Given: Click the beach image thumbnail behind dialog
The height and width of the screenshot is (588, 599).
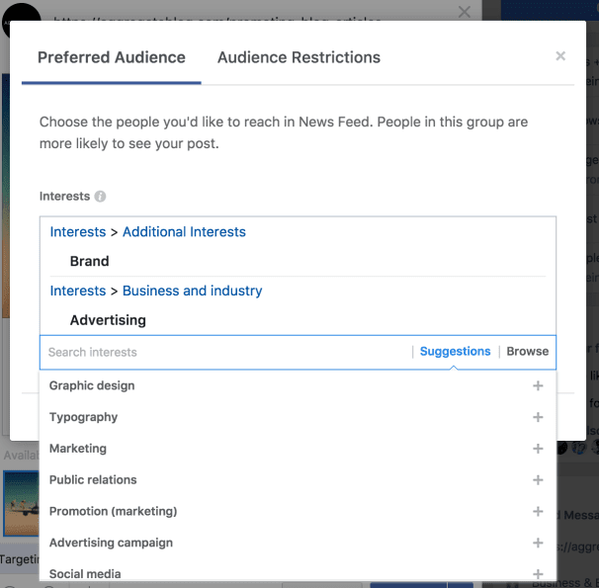Looking at the screenshot, I should [22, 503].
